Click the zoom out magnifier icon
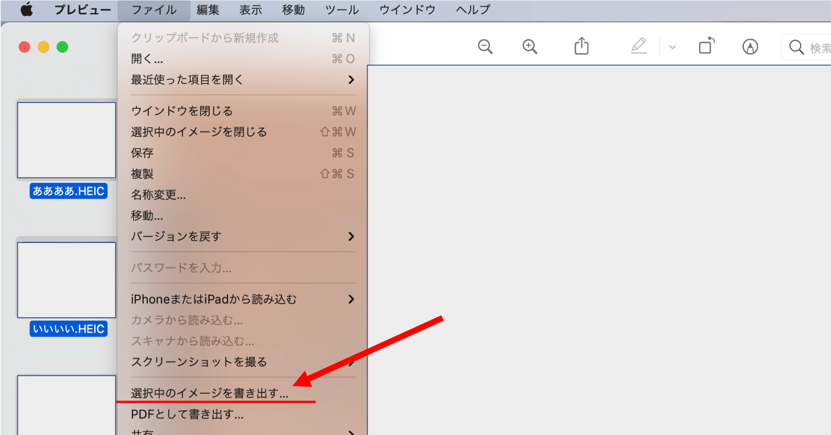This screenshot has height=435, width=831. click(485, 47)
